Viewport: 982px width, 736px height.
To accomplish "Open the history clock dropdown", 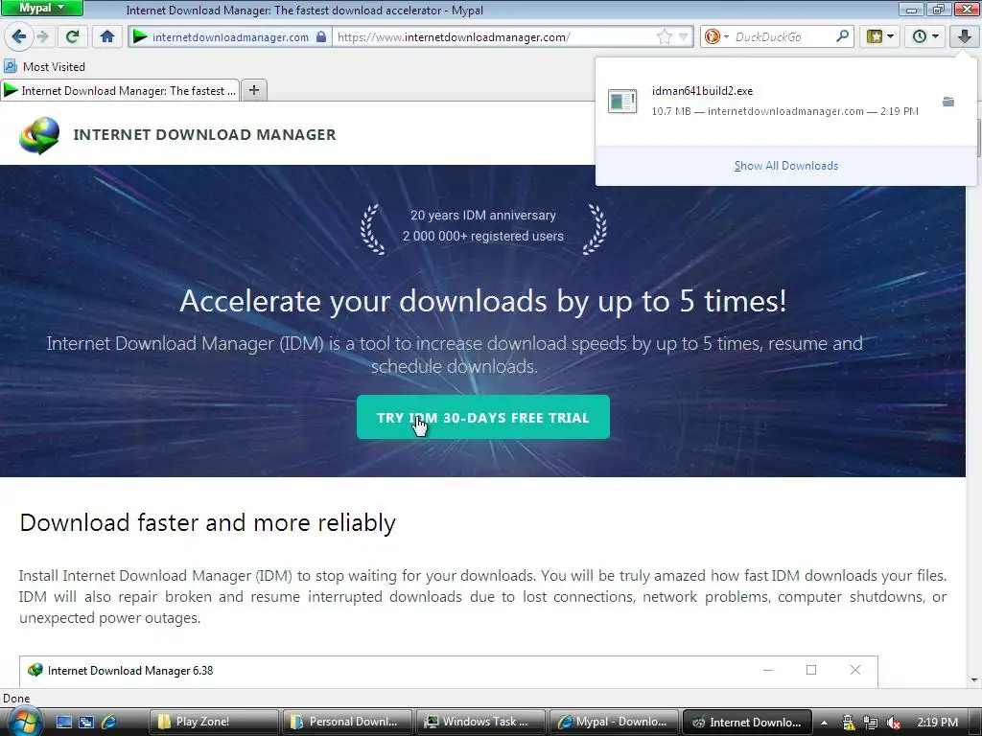I will tap(925, 36).
